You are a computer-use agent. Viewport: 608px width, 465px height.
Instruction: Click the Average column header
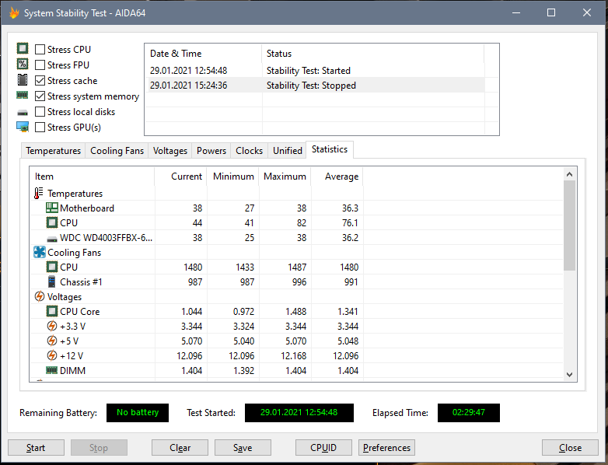click(x=337, y=177)
